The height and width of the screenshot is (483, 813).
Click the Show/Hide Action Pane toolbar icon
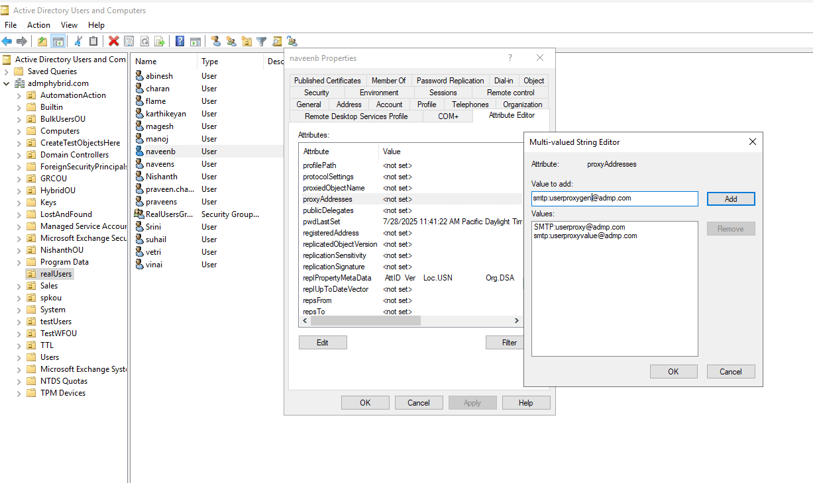click(195, 41)
